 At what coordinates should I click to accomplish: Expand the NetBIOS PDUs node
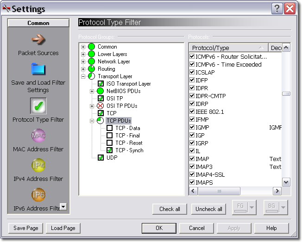(x=92, y=91)
